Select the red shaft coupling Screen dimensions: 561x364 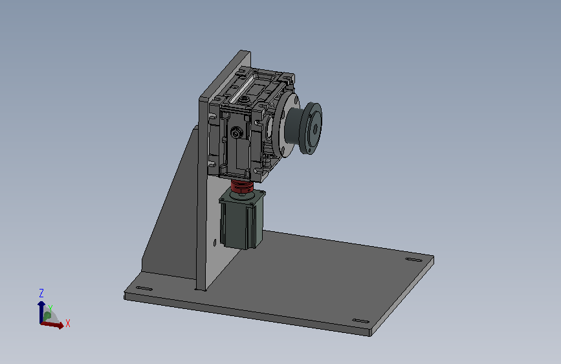click(x=242, y=187)
